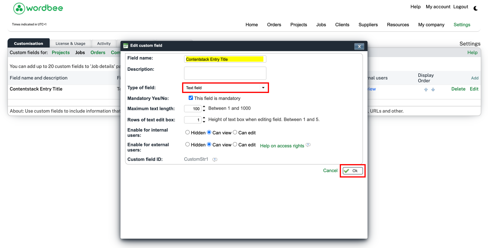Screen dimensions: 488x248
Task: Click the CustomStr1 field ID text
Action: (196, 159)
